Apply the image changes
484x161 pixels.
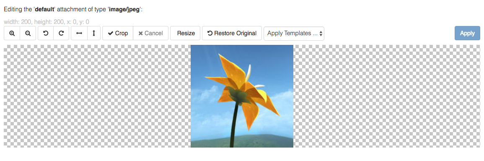coord(467,34)
